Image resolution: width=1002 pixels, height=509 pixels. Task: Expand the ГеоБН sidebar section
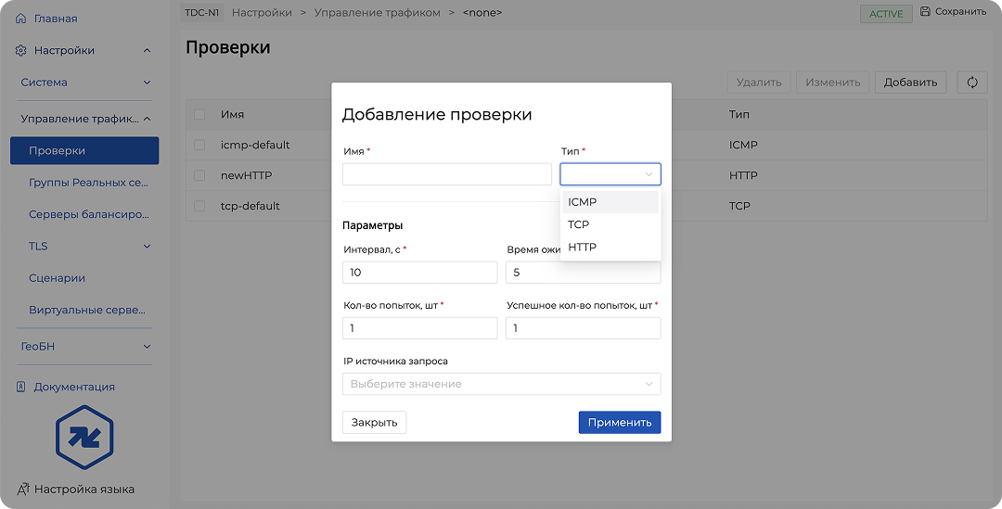(x=147, y=347)
